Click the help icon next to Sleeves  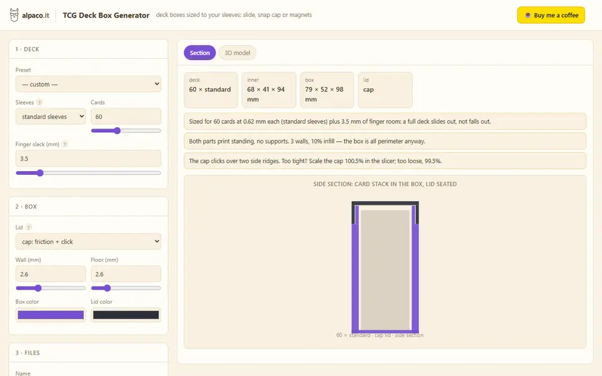click(40, 102)
